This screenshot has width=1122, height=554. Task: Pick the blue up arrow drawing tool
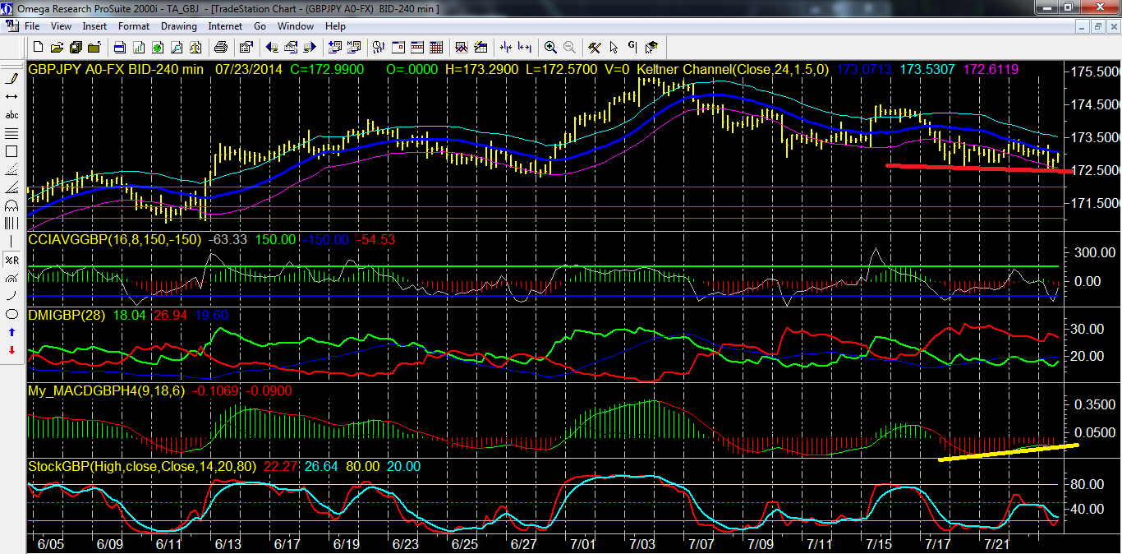tap(11, 332)
